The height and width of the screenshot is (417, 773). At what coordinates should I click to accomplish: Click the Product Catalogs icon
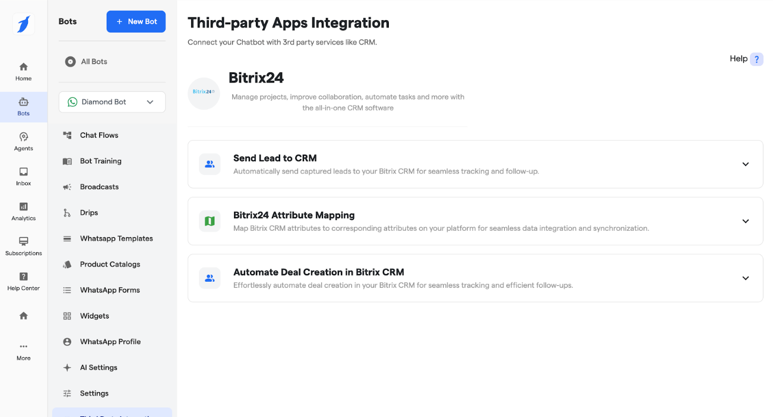click(67, 265)
